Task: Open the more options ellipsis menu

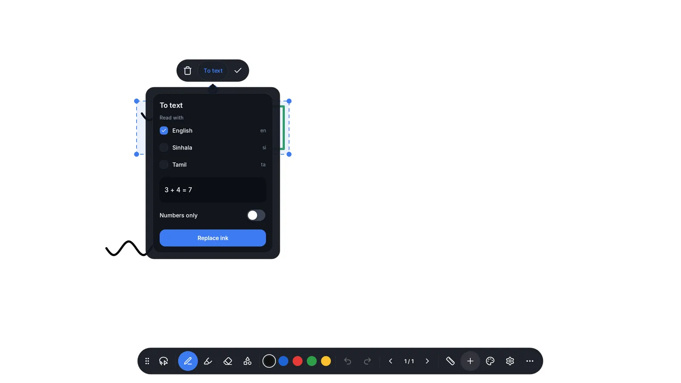Action: (530, 361)
